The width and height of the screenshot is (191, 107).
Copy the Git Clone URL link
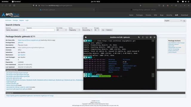(29, 40)
